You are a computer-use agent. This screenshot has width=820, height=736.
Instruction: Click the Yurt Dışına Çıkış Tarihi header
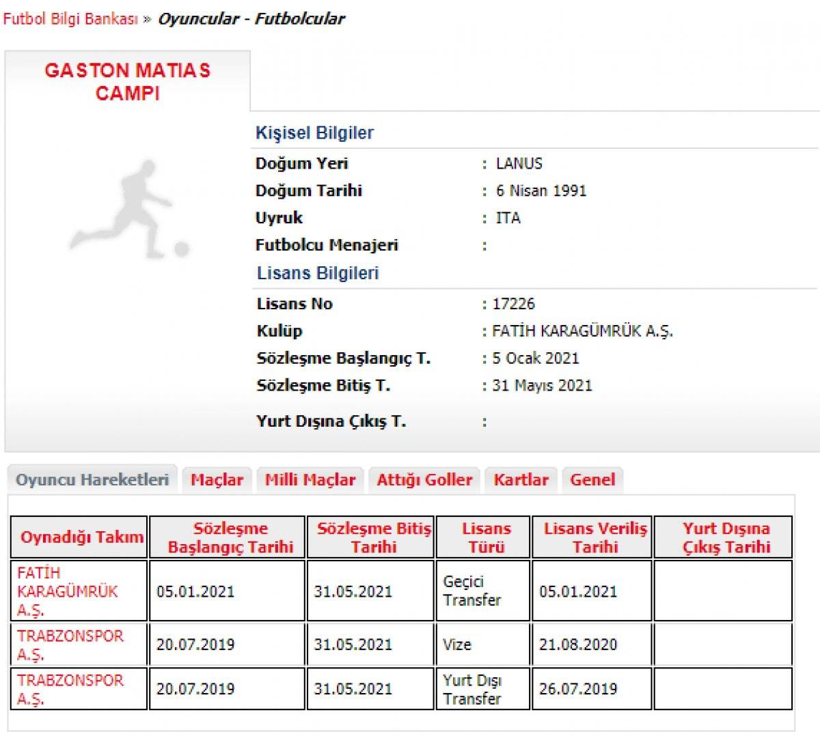point(726,537)
